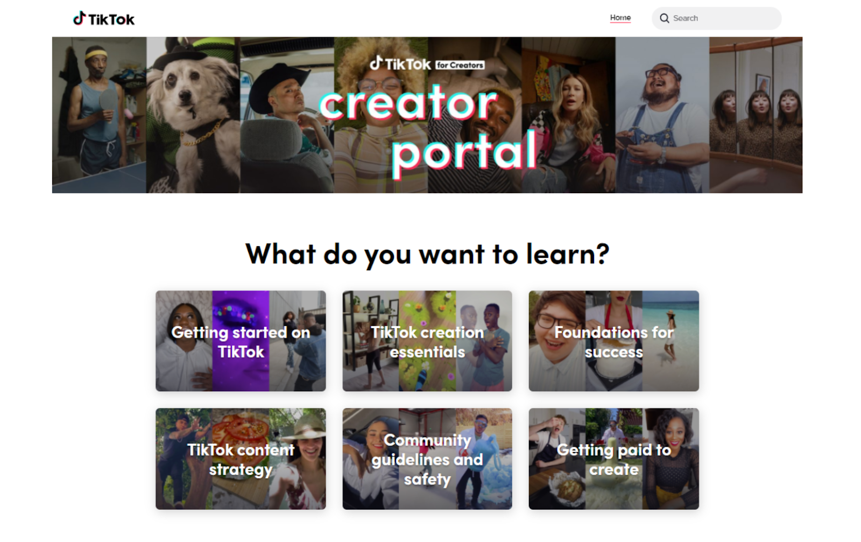Click the search magnifier icon

click(665, 18)
